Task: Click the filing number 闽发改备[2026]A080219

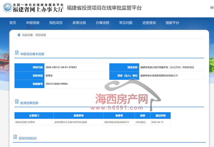Action: [117, 122]
